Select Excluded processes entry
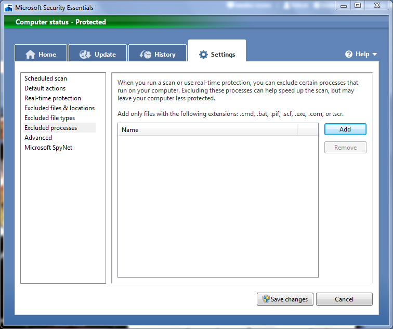The image size is (393, 329). 59,128
